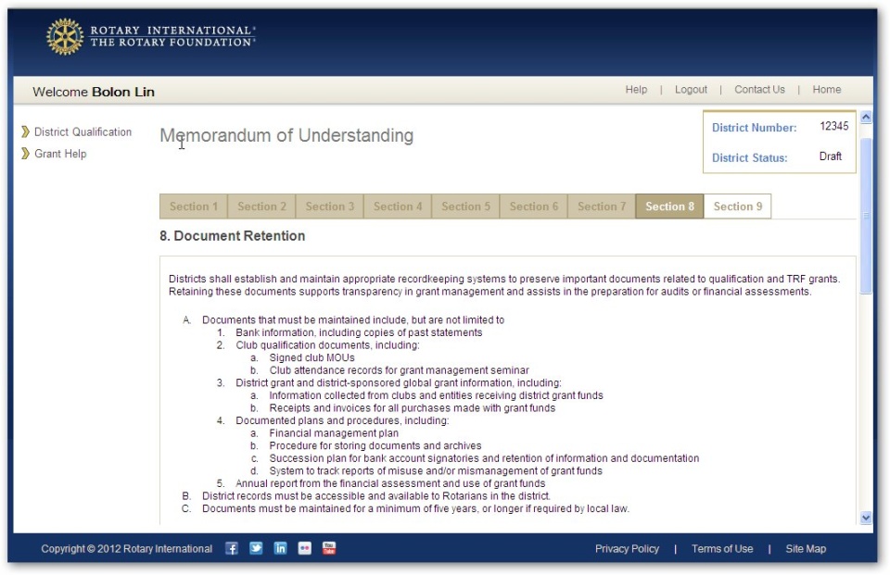Click 'Club attendance records for grant management seminar'

coord(399,370)
